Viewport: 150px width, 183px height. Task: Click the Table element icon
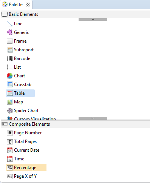9,93
